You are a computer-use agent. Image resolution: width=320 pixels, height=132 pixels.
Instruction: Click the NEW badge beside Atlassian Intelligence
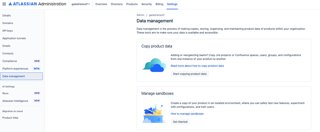click(x=37, y=101)
